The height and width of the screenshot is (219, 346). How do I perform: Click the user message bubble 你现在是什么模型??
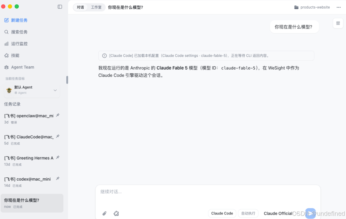pos(294,27)
